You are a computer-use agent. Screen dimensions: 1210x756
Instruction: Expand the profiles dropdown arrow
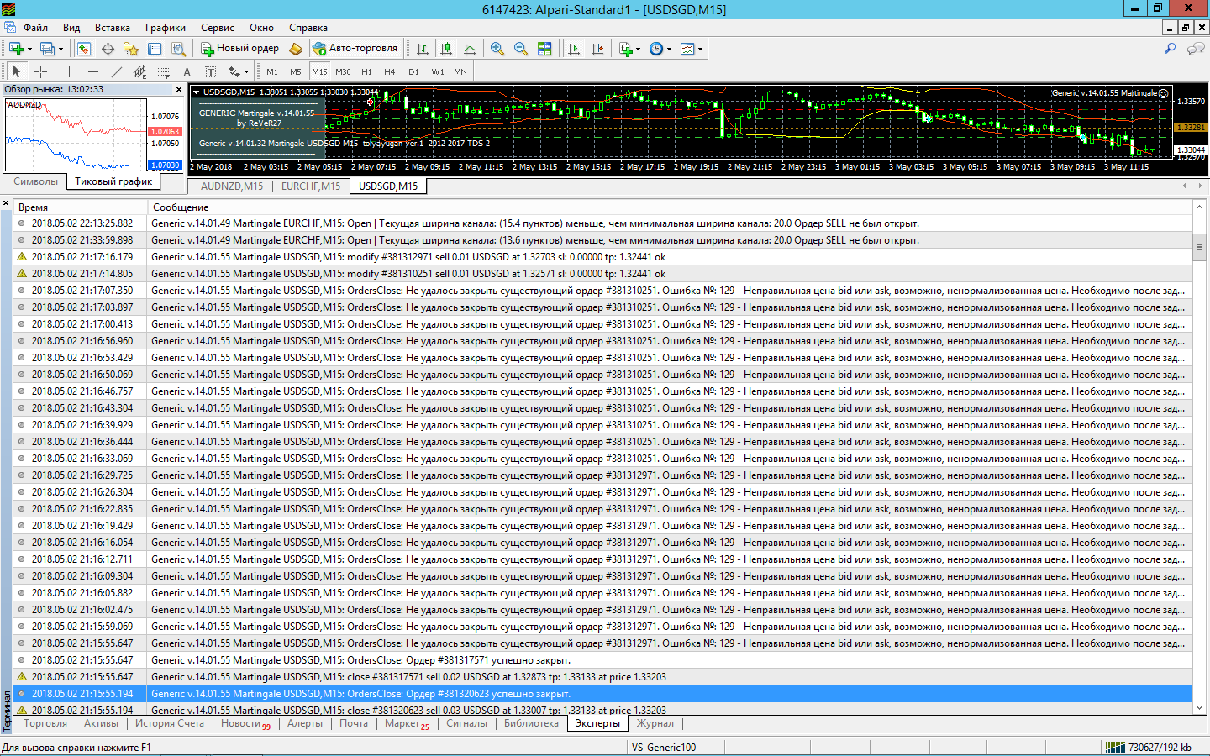(x=60, y=49)
